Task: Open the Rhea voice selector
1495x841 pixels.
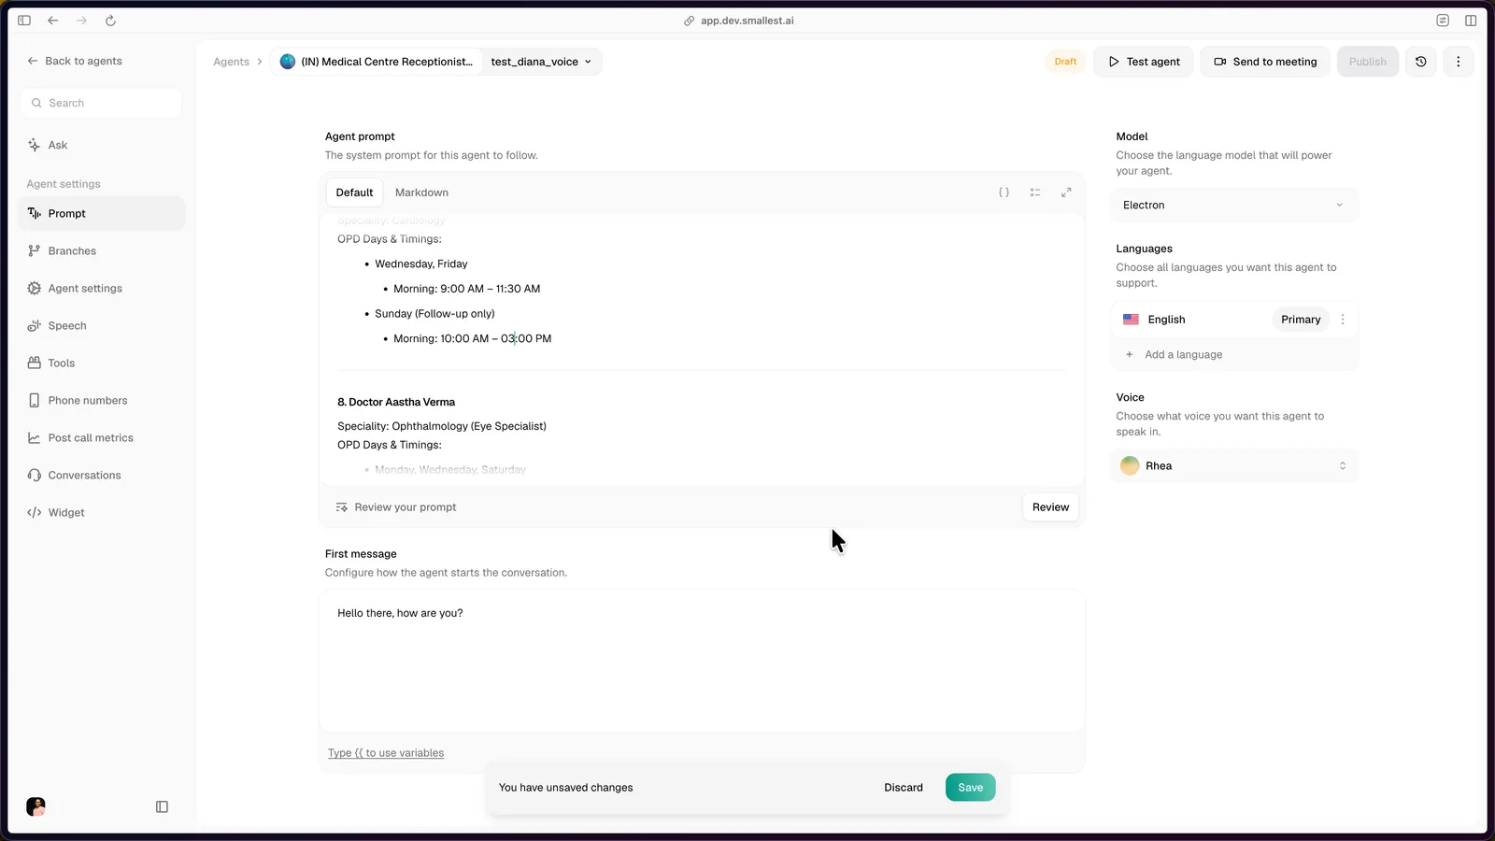Action: coord(1233,465)
